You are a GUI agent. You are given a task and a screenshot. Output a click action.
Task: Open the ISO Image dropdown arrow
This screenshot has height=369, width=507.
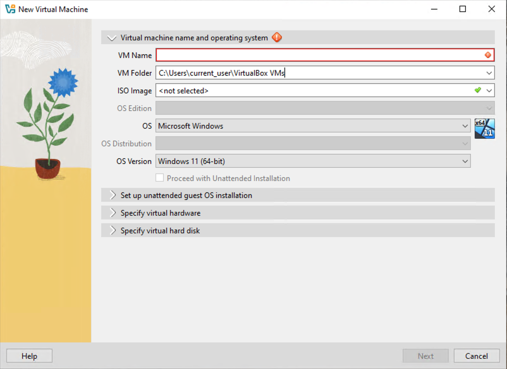489,91
